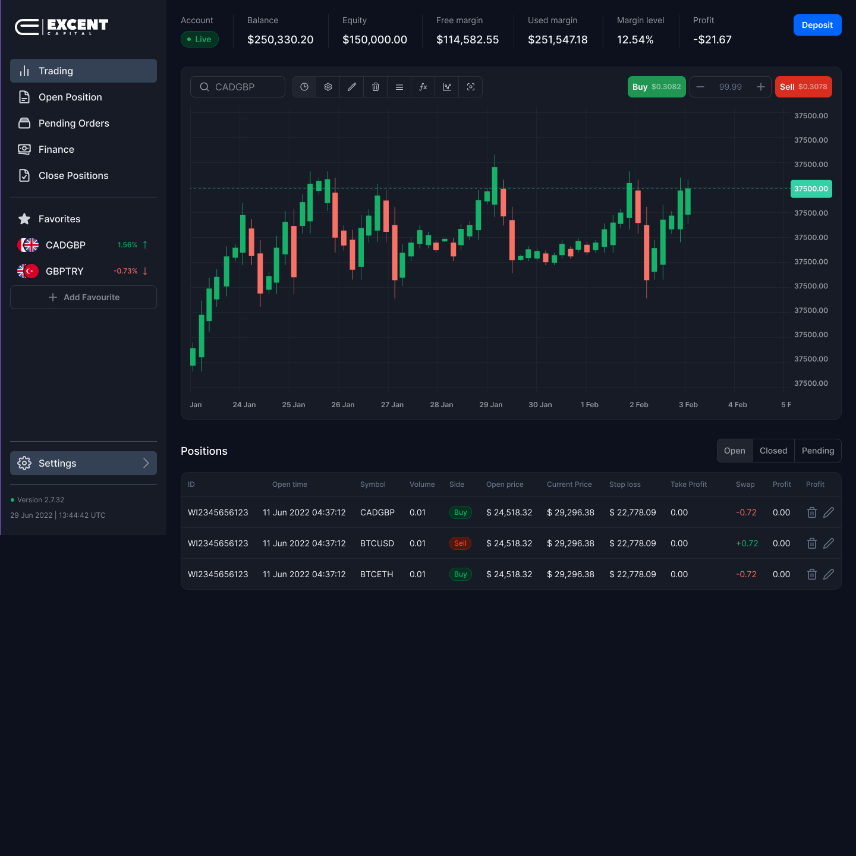This screenshot has width=856, height=856.
Task: Open Pending Orders in the sidebar
Action: coord(74,123)
